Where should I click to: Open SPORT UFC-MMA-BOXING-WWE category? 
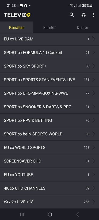point(49,93)
